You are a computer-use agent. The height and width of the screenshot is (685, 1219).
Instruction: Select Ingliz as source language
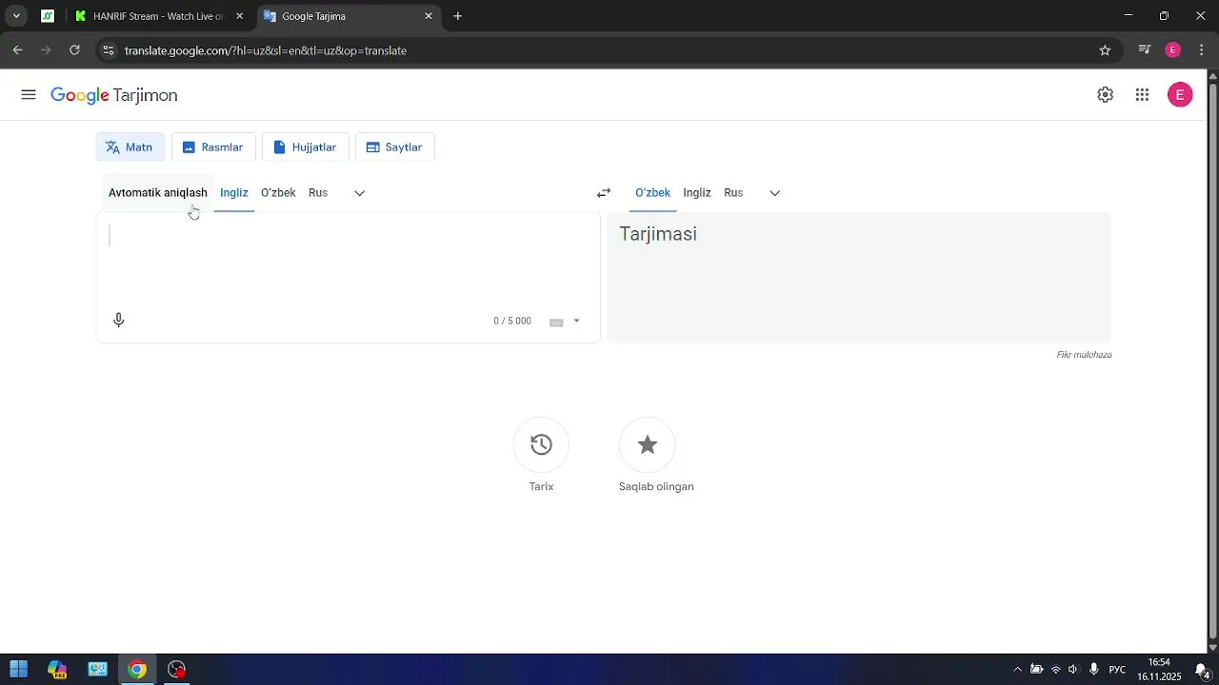[234, 193]
